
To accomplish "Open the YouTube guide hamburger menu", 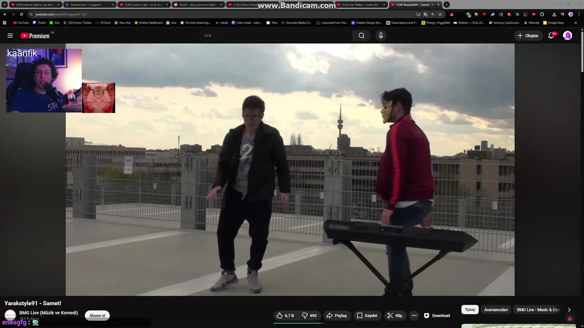I will point(10,36).
